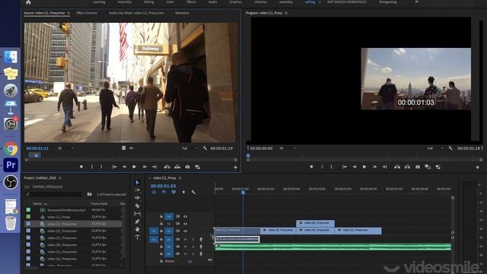Switch to the Color workspace
487x274 pixels.
(x=170, y=2)
